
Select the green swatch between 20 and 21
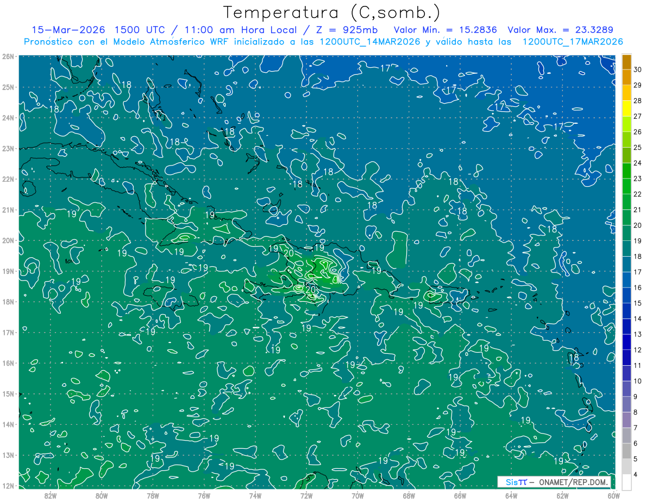pyautogui.click(x=626, y=218)
